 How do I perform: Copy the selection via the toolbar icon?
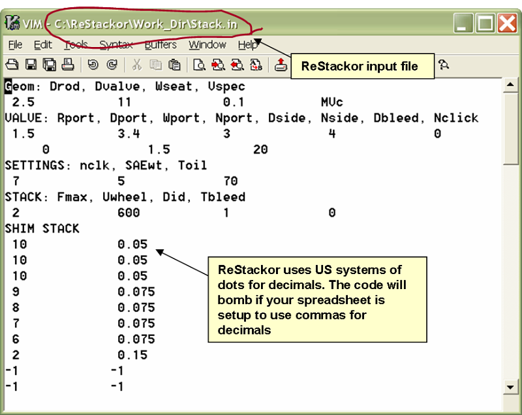155,65
